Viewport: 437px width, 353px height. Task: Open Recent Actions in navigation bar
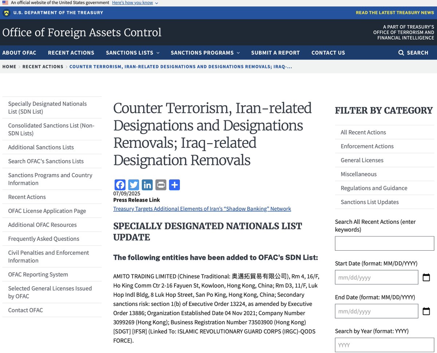click(x=71, y=53)
